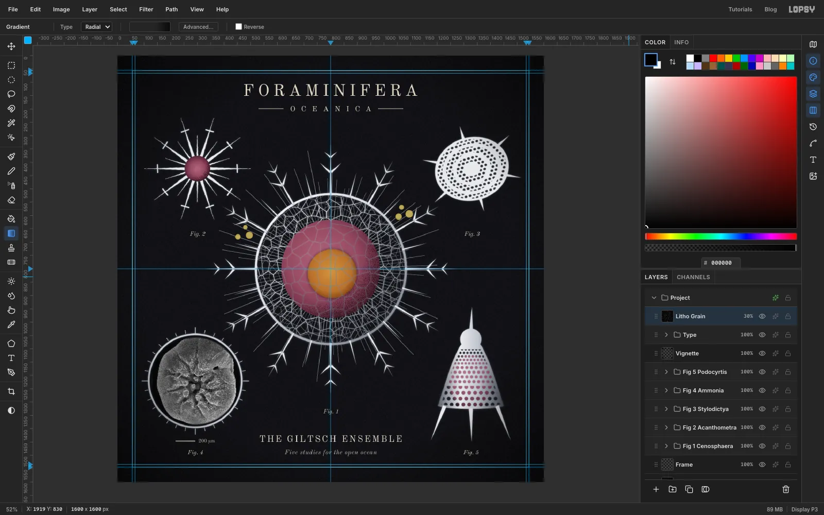Hide the Frame layer
Image resolution: width=824 pixels, height=515 pixels.
(762, 465)
